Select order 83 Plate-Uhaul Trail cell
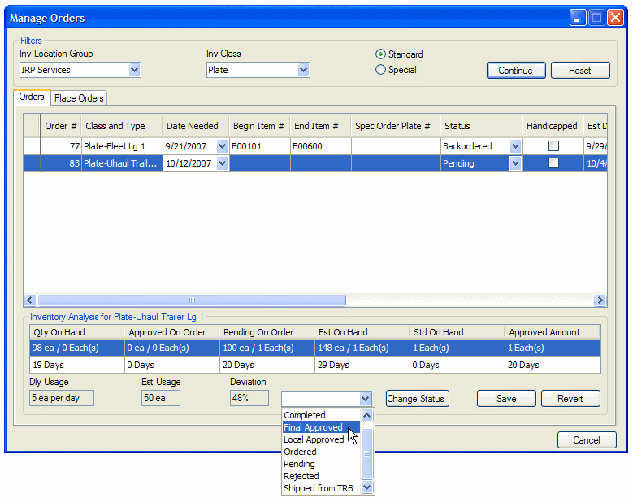This screenshot has width=633, height=502. 122,163
